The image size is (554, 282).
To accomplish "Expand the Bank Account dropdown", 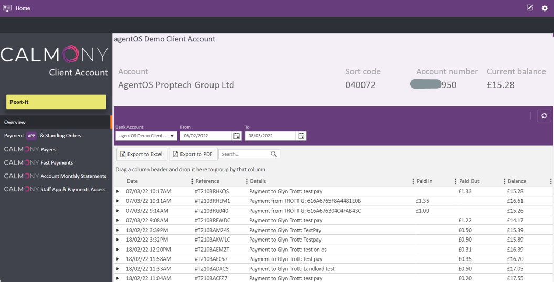I will pyautogui.click(x=172, y=136).
